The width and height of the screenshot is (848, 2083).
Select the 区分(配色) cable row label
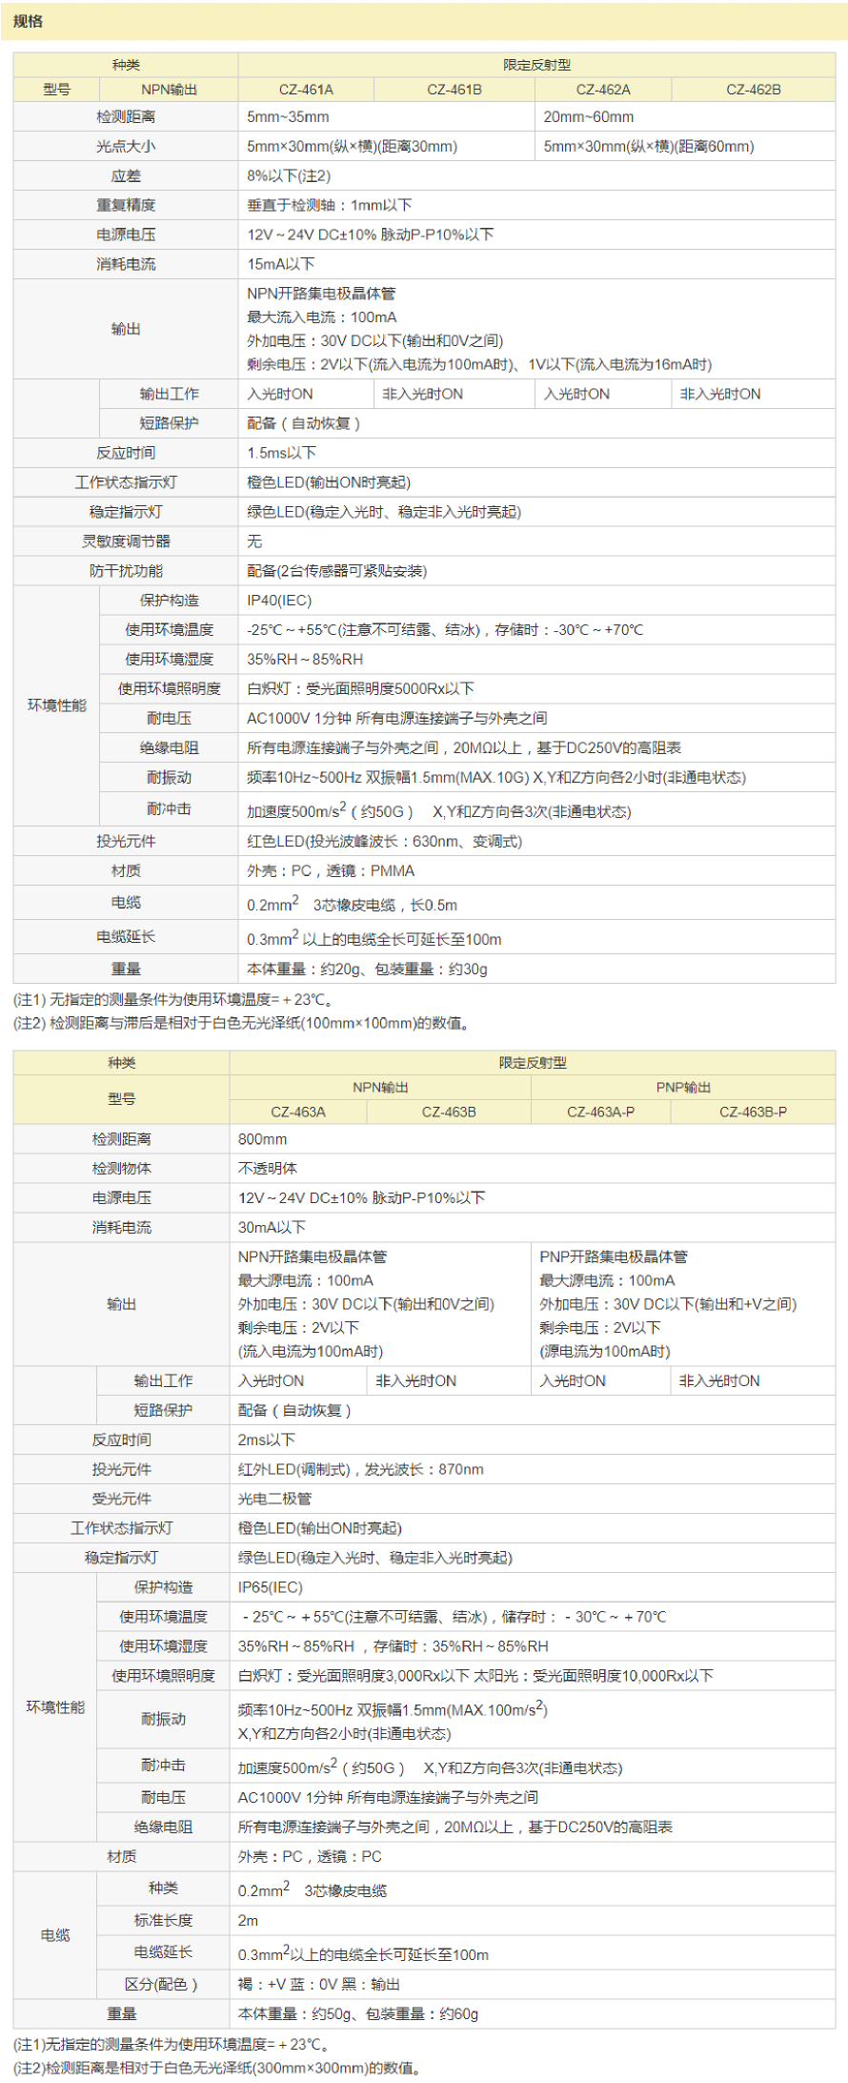click(x=162, y=1984)
